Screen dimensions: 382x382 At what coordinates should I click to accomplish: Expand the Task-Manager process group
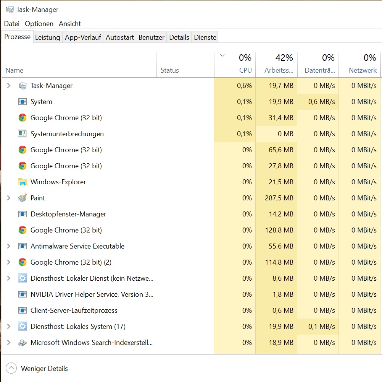point(9,85)
